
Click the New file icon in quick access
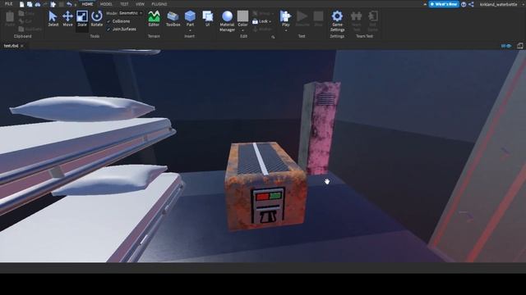point(22,4)
